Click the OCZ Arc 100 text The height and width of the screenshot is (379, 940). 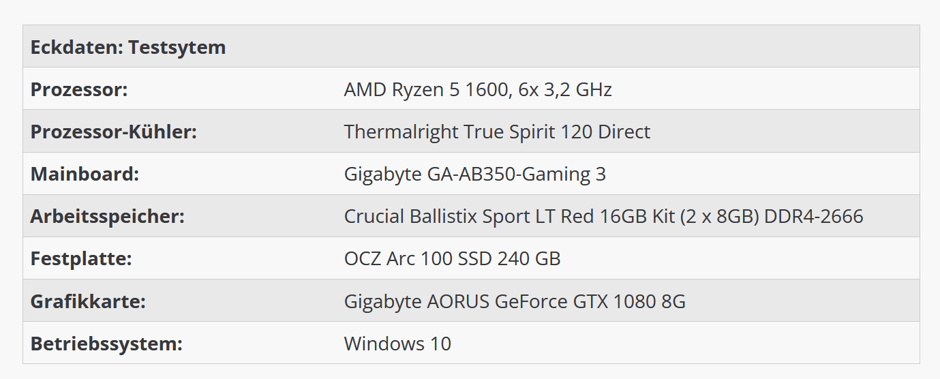(396, 258)
